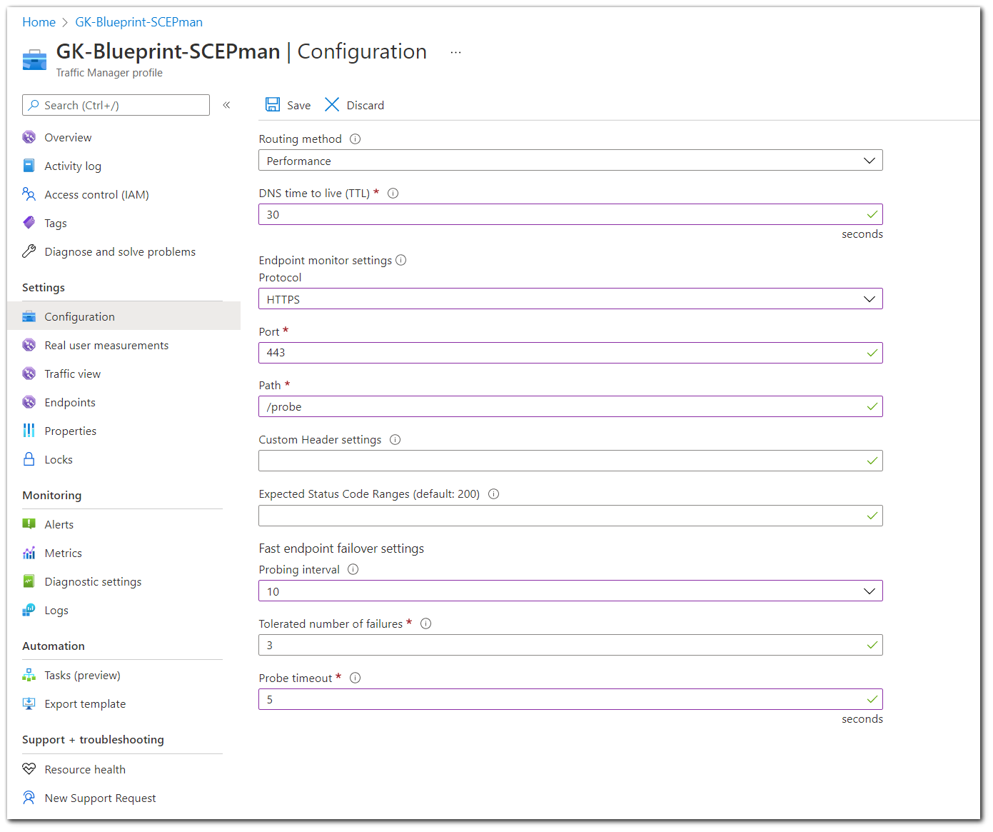
Task: Open the ellipsis more options menu
Action: coord(455,52)
